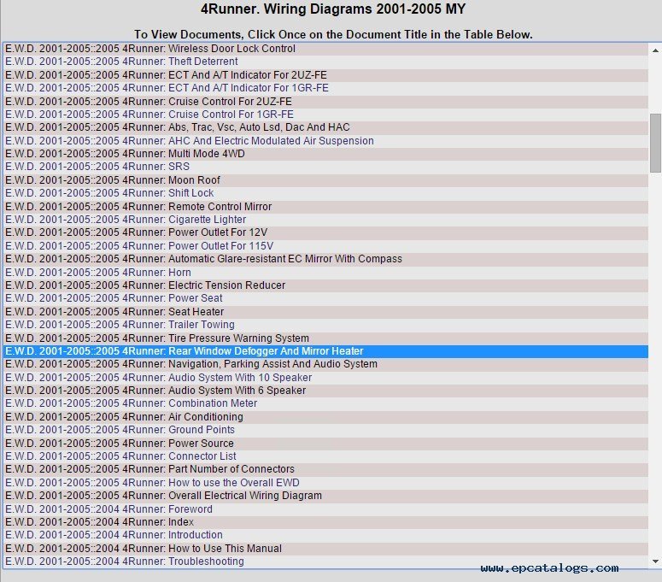This screenshot has width=662, height=582.
Task: Select the Power Source row
Action: [x=325, y=444]
